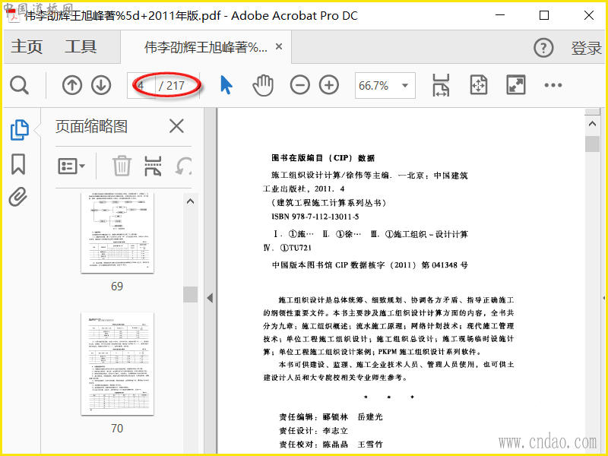Toggle the page thumbnails panel icon

coord(19,129)
